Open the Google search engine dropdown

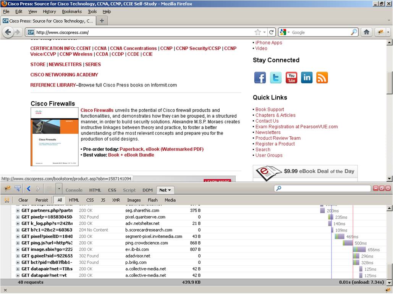pos(289,32)
